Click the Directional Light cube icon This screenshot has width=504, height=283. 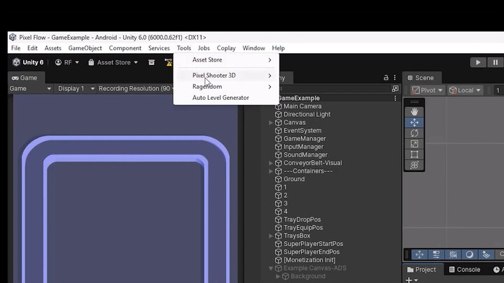coord(279,114)
